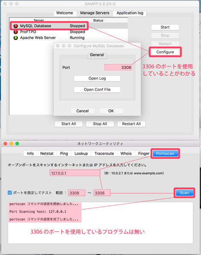Open the Application log tab
Screen dimensions: 201x255
click(130, 13)
